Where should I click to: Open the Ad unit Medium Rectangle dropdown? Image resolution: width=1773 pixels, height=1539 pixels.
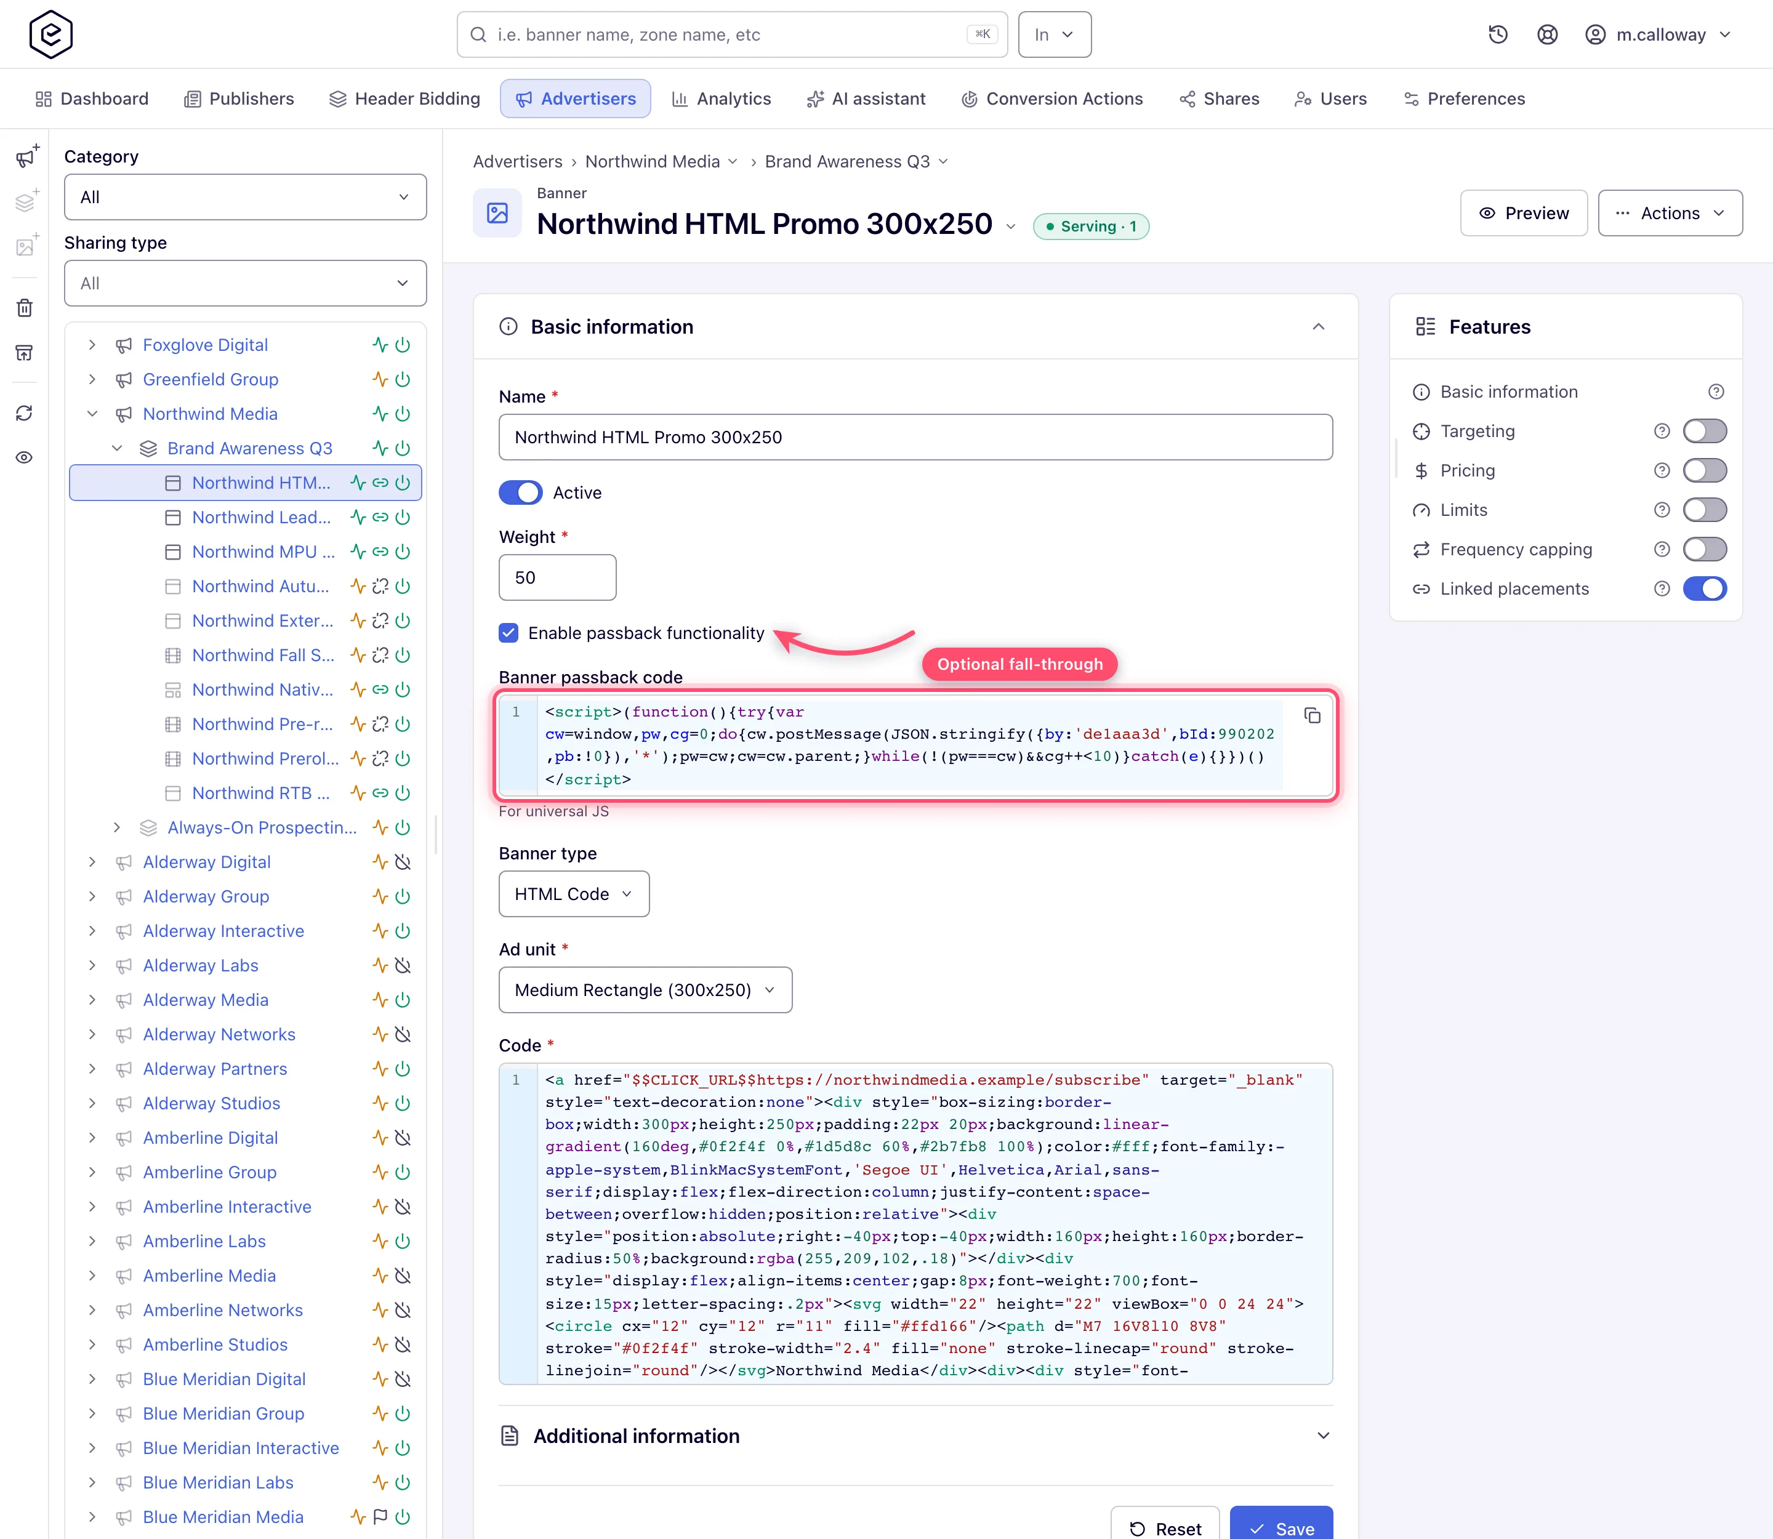[645, 991]
